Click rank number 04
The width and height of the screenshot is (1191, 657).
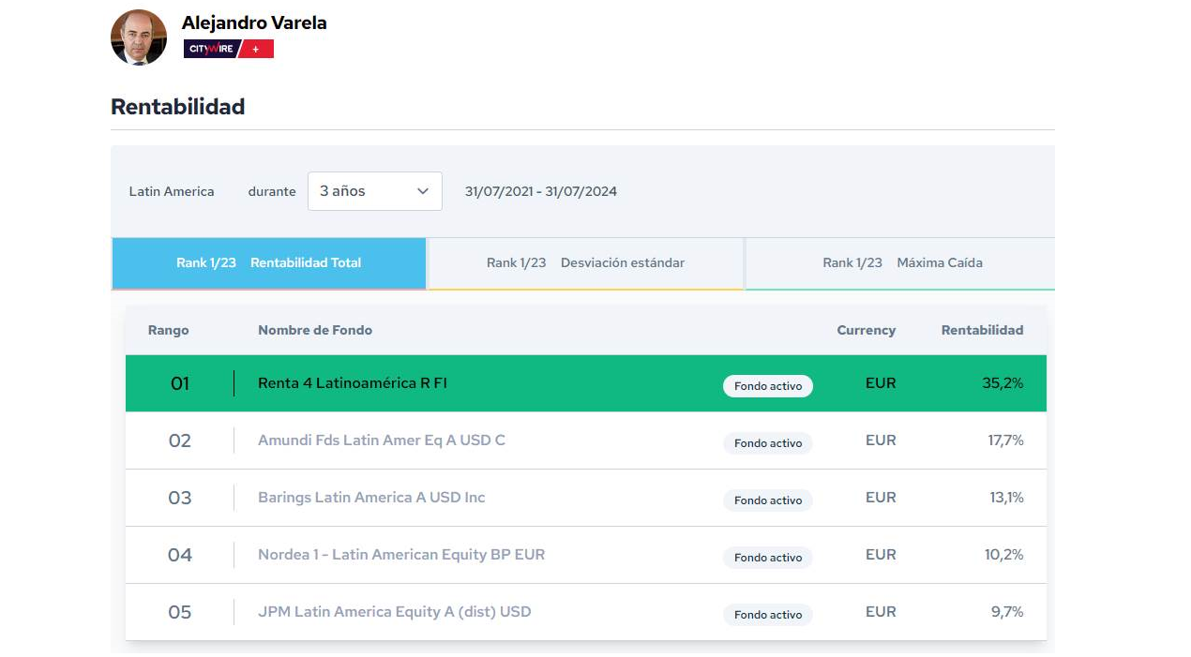(x=180, y=555)
